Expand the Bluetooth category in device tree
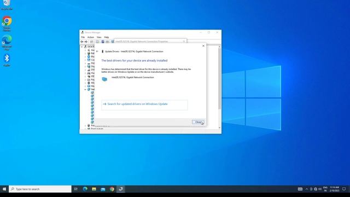This screenshot has width=350, height=197. pos(85,56)
